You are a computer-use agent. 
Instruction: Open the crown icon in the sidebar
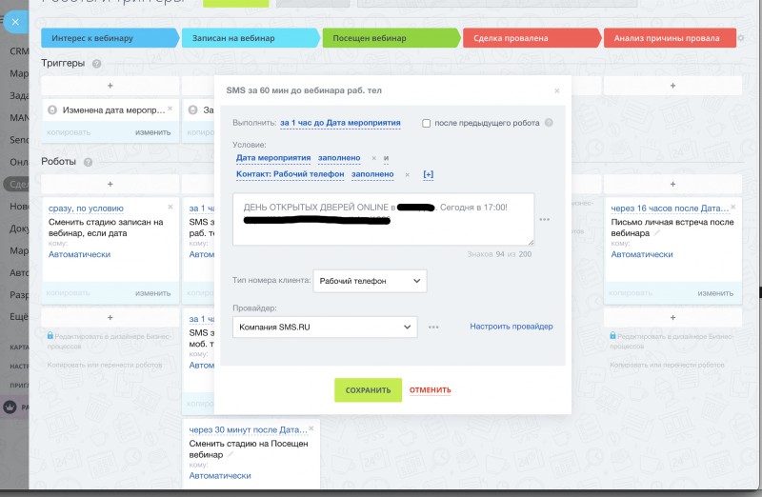click(10, 408)
